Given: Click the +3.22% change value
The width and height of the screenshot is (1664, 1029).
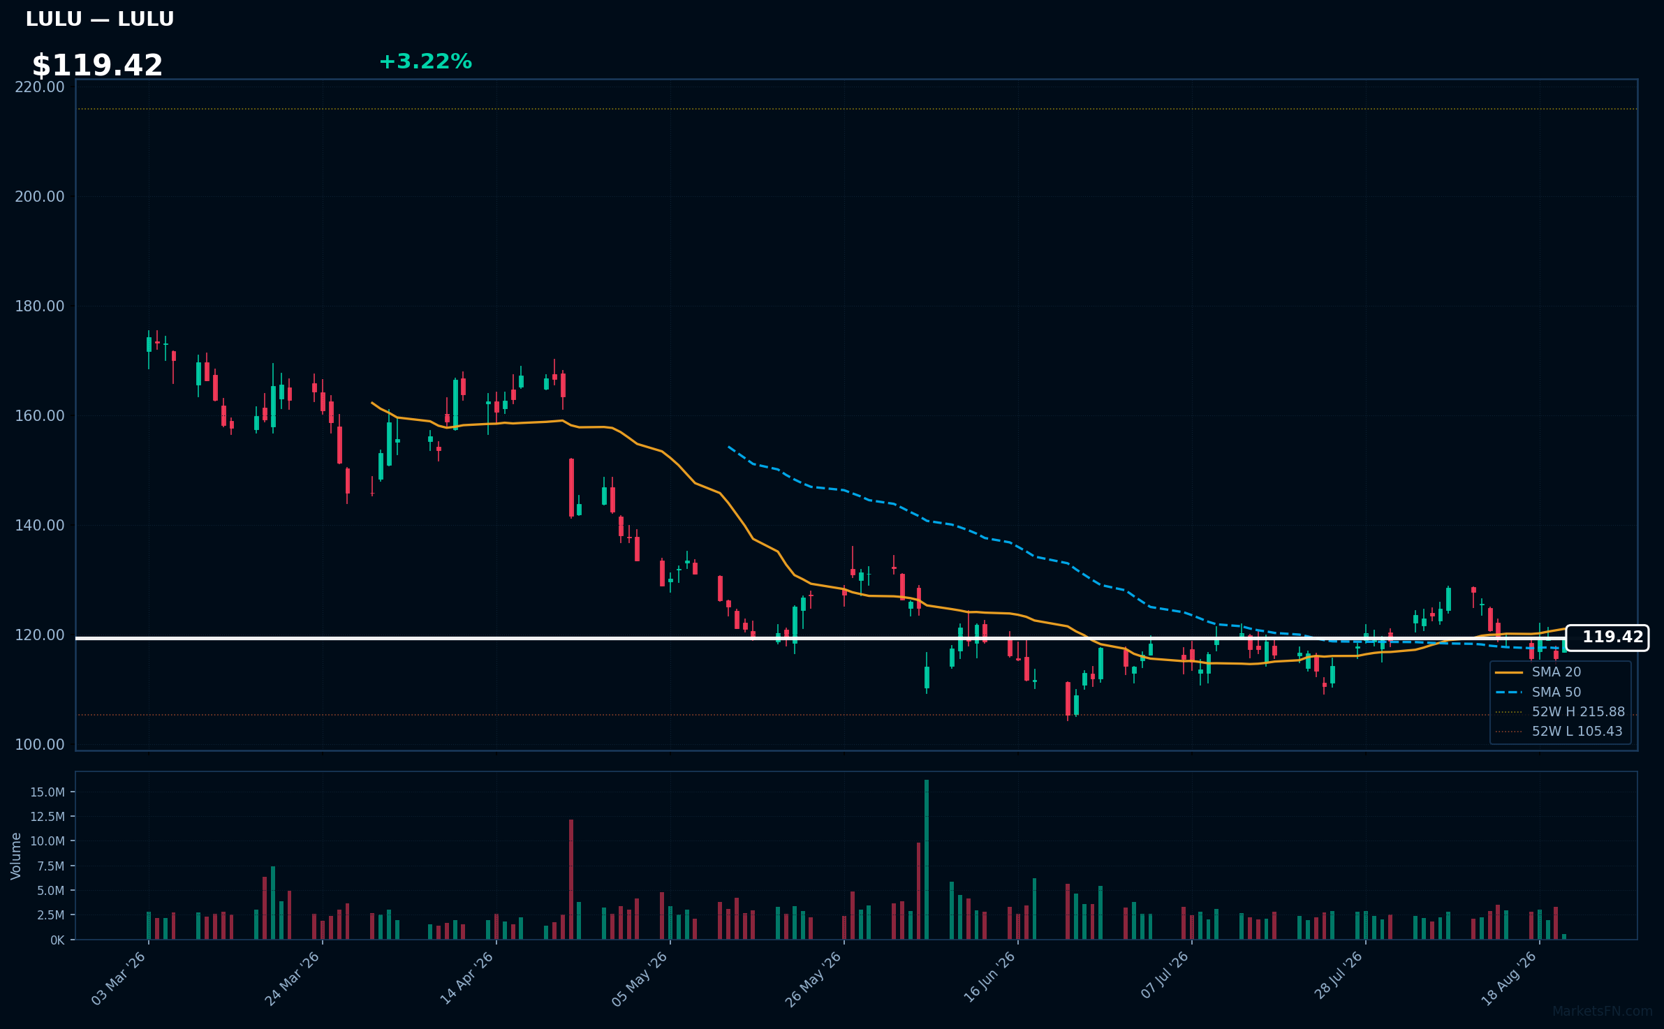Looking at the screenshot, I should [x=425, y=61].
